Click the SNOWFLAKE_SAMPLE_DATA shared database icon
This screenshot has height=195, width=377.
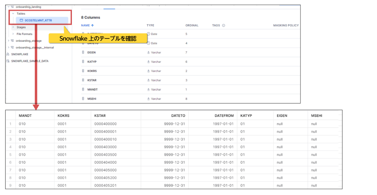click(8, 61)
